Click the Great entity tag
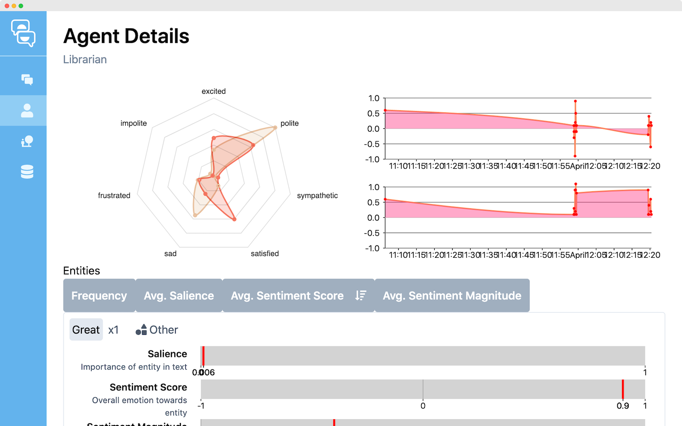682x426 pixels. click(86, 330)
